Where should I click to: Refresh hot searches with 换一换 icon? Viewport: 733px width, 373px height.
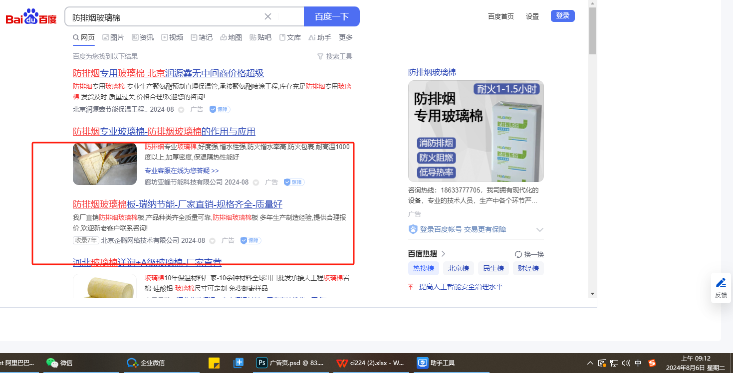518,254
